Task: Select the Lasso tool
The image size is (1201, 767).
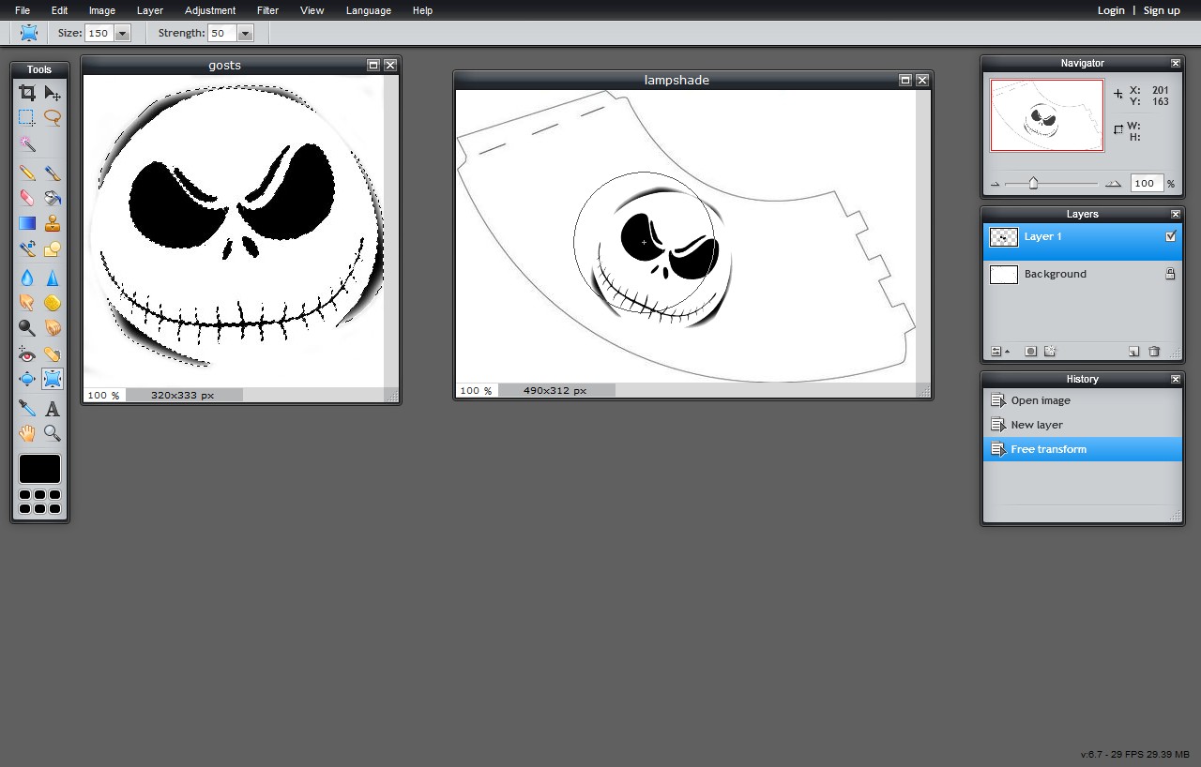Action: 53,118
